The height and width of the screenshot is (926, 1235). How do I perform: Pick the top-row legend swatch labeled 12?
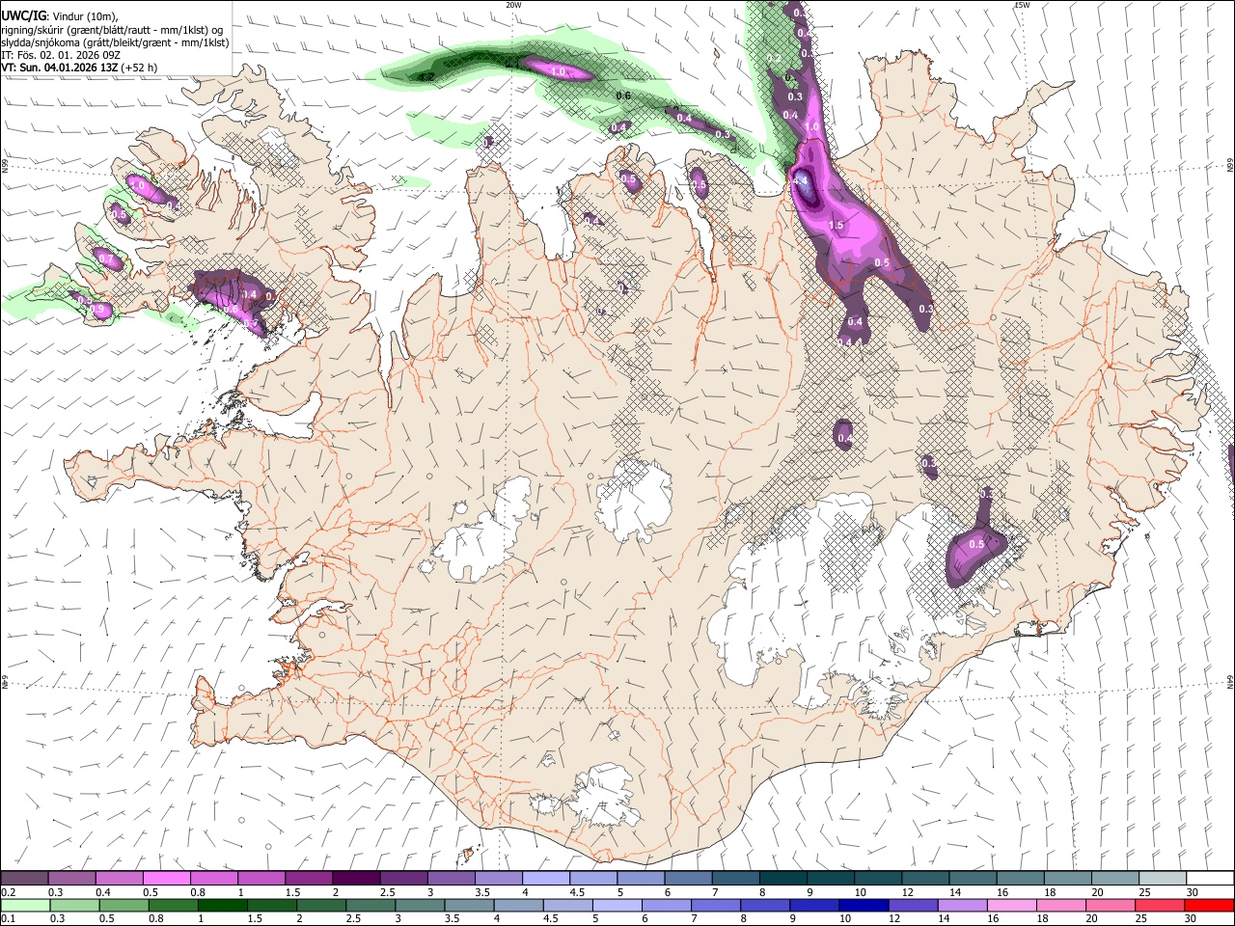point(925,878)
